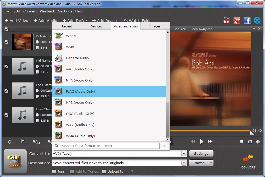Screen dimensions: 265x177
Task: Open the Playback menu
Action: tap(47, 11)
